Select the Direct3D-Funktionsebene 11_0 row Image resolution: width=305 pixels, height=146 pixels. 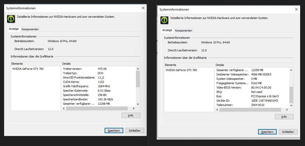(x=99, y=77)
